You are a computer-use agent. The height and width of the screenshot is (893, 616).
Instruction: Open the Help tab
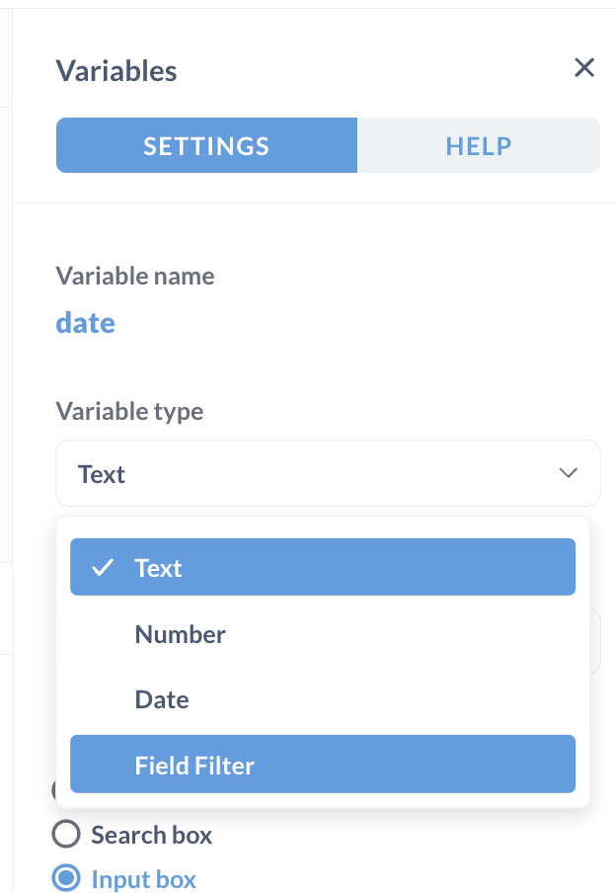click(x=479, y=146)
